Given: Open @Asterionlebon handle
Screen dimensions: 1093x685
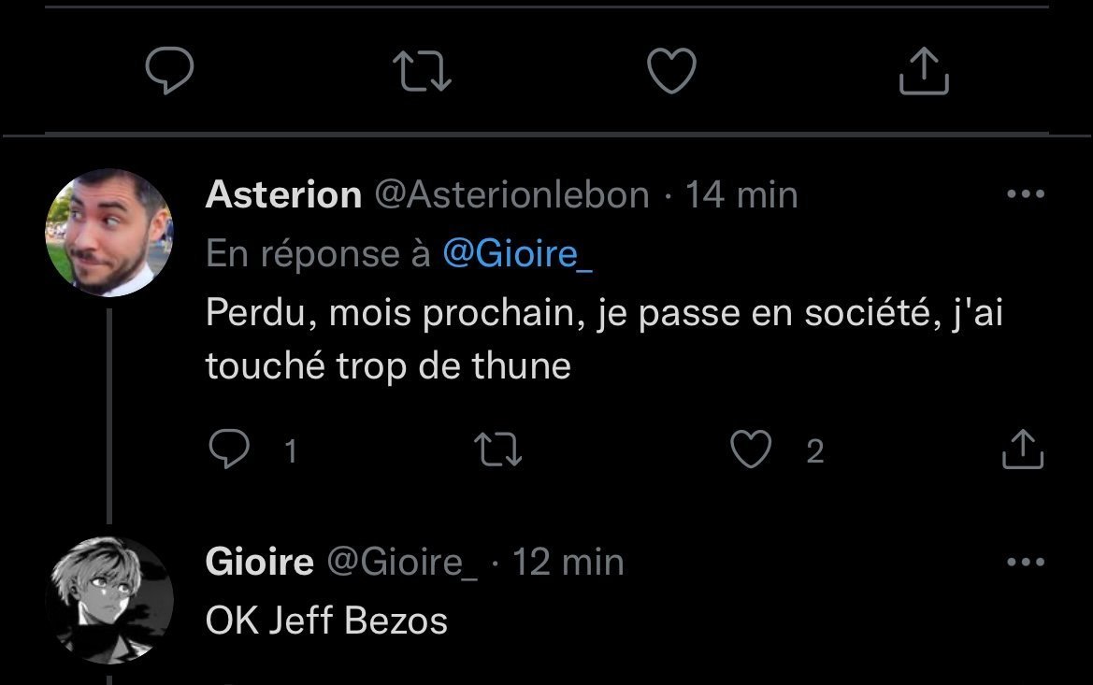Looking at the screenshot, I should (511, 195).
